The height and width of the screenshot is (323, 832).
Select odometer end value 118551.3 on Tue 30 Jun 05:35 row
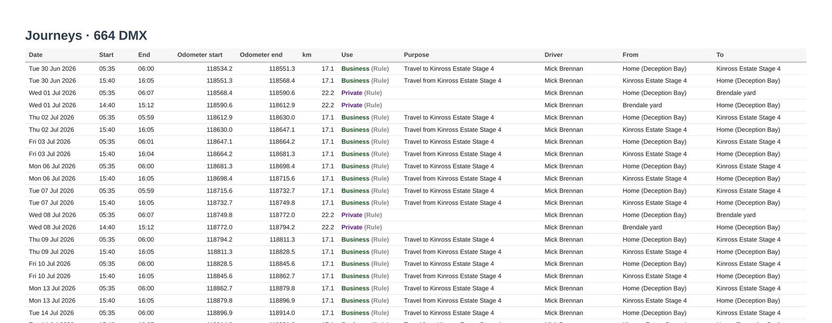click(282, 69)
